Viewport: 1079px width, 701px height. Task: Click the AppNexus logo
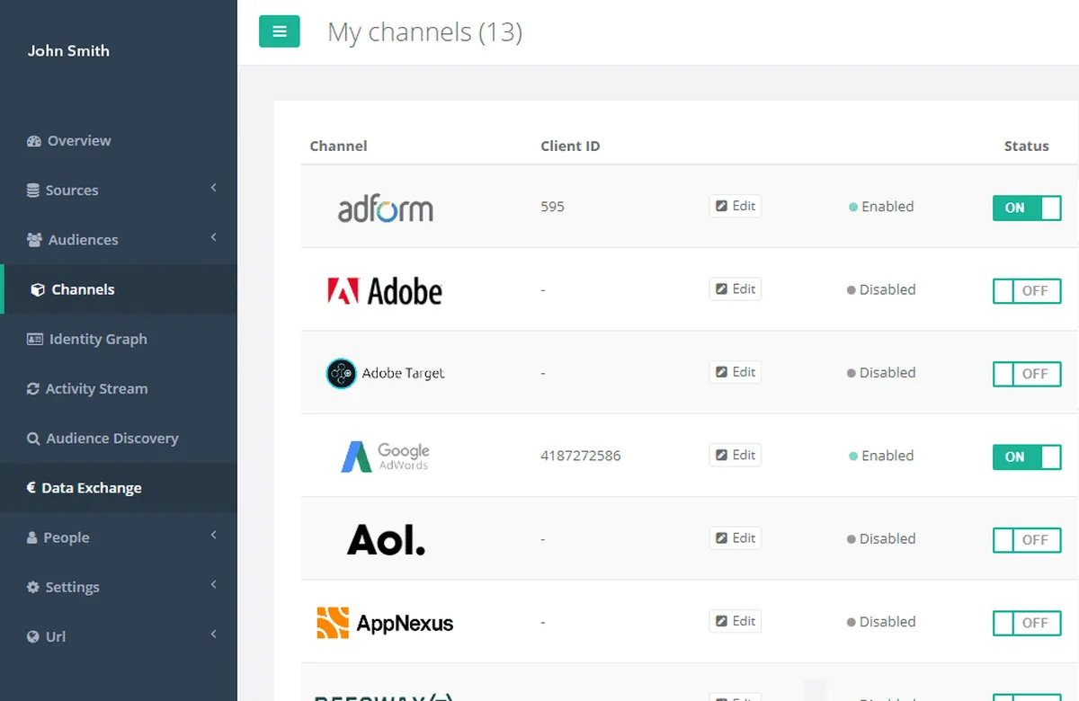385,623
